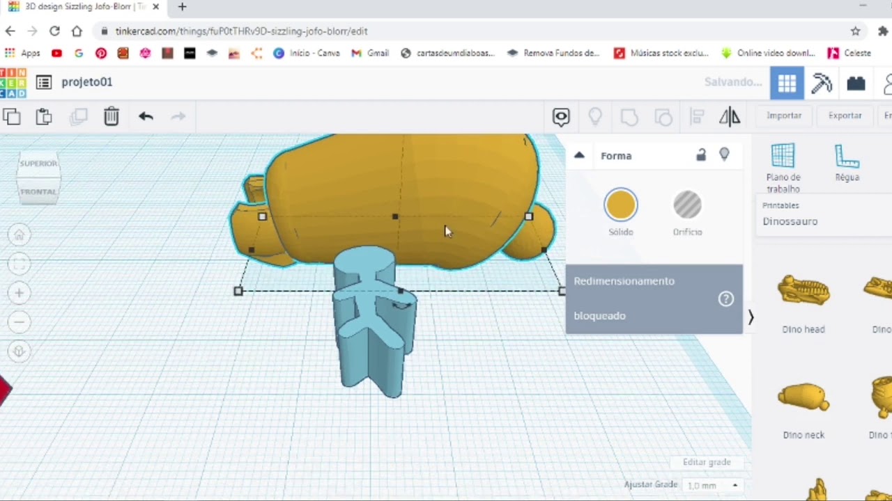Reload the browser page
The image size is (892, 501).
[54, 31]
